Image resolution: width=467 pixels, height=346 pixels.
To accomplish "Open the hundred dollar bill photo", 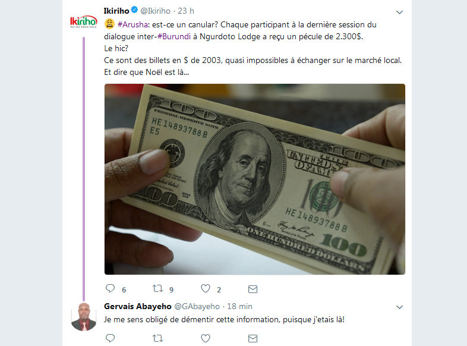I will tap(255, 179).
